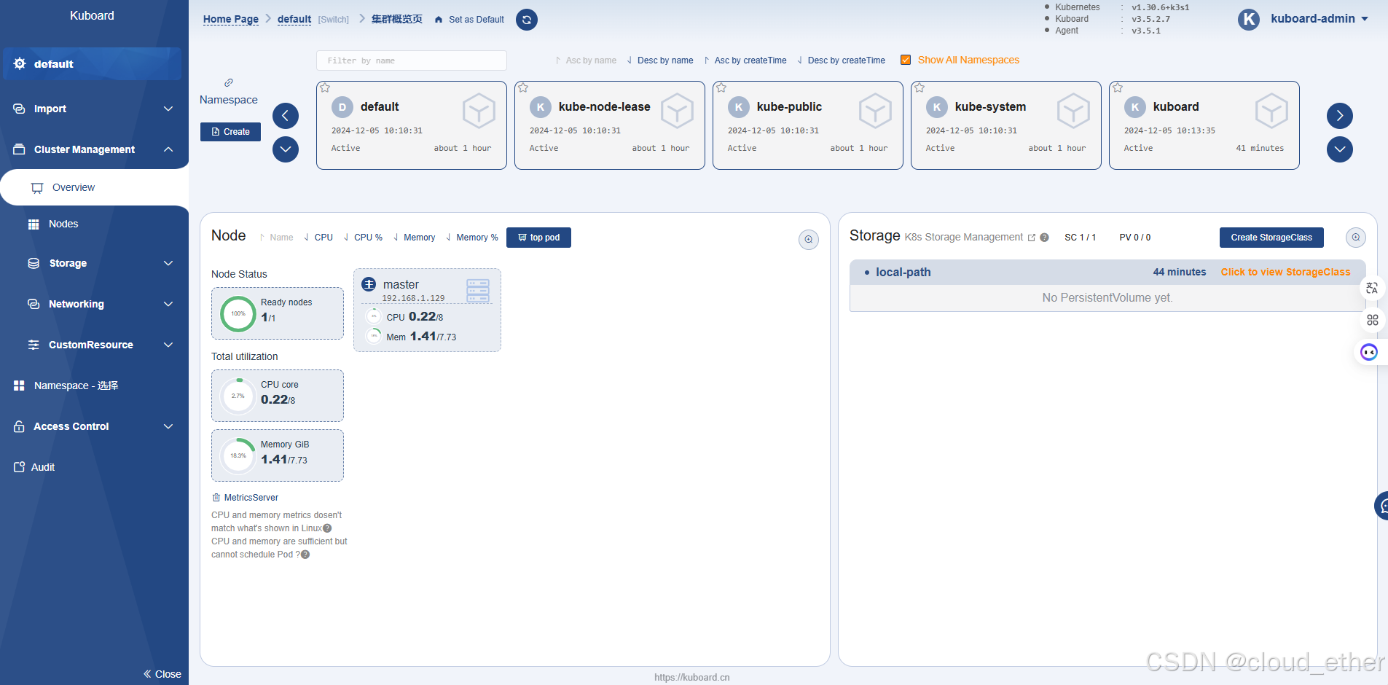The image size is (1388, 685).
Task: Select default cluster in sidebar
Action: click(92, 64)
